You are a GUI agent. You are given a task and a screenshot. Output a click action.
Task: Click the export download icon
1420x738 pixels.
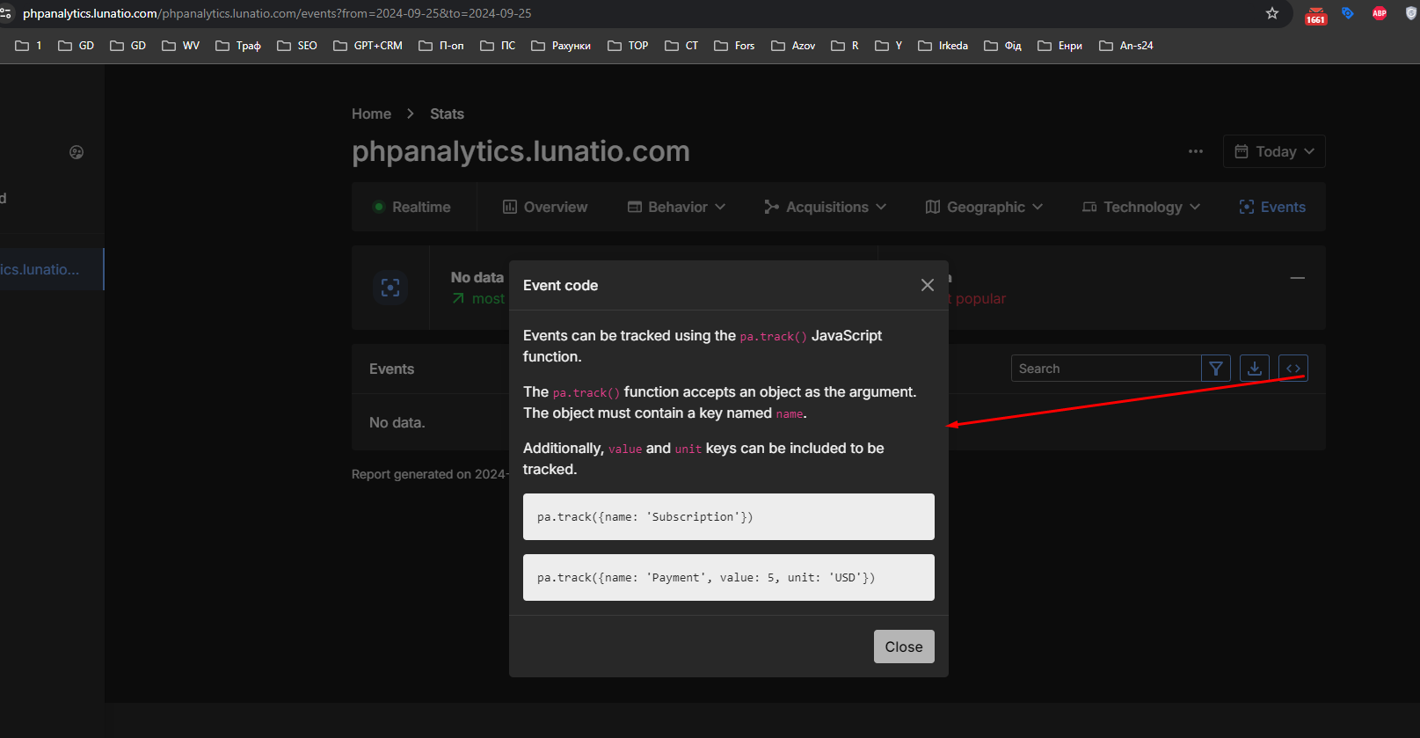click(1254, 369)
